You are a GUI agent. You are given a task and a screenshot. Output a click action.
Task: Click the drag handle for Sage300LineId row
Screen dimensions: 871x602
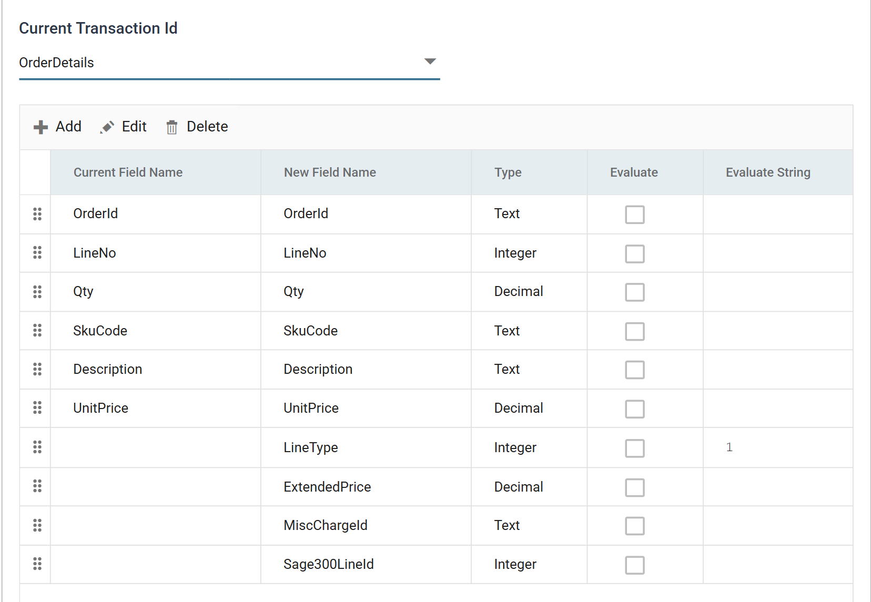[37, 564]
